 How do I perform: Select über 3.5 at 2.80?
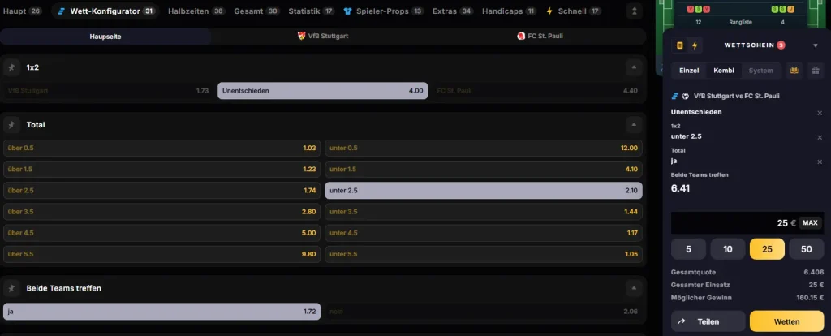[x=161, y=212]
